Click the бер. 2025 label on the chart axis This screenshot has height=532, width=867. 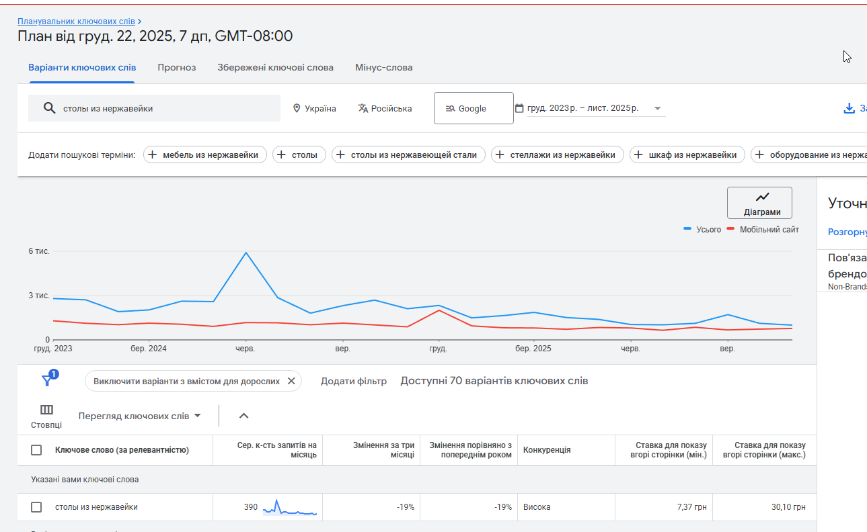tap(533, 349)
